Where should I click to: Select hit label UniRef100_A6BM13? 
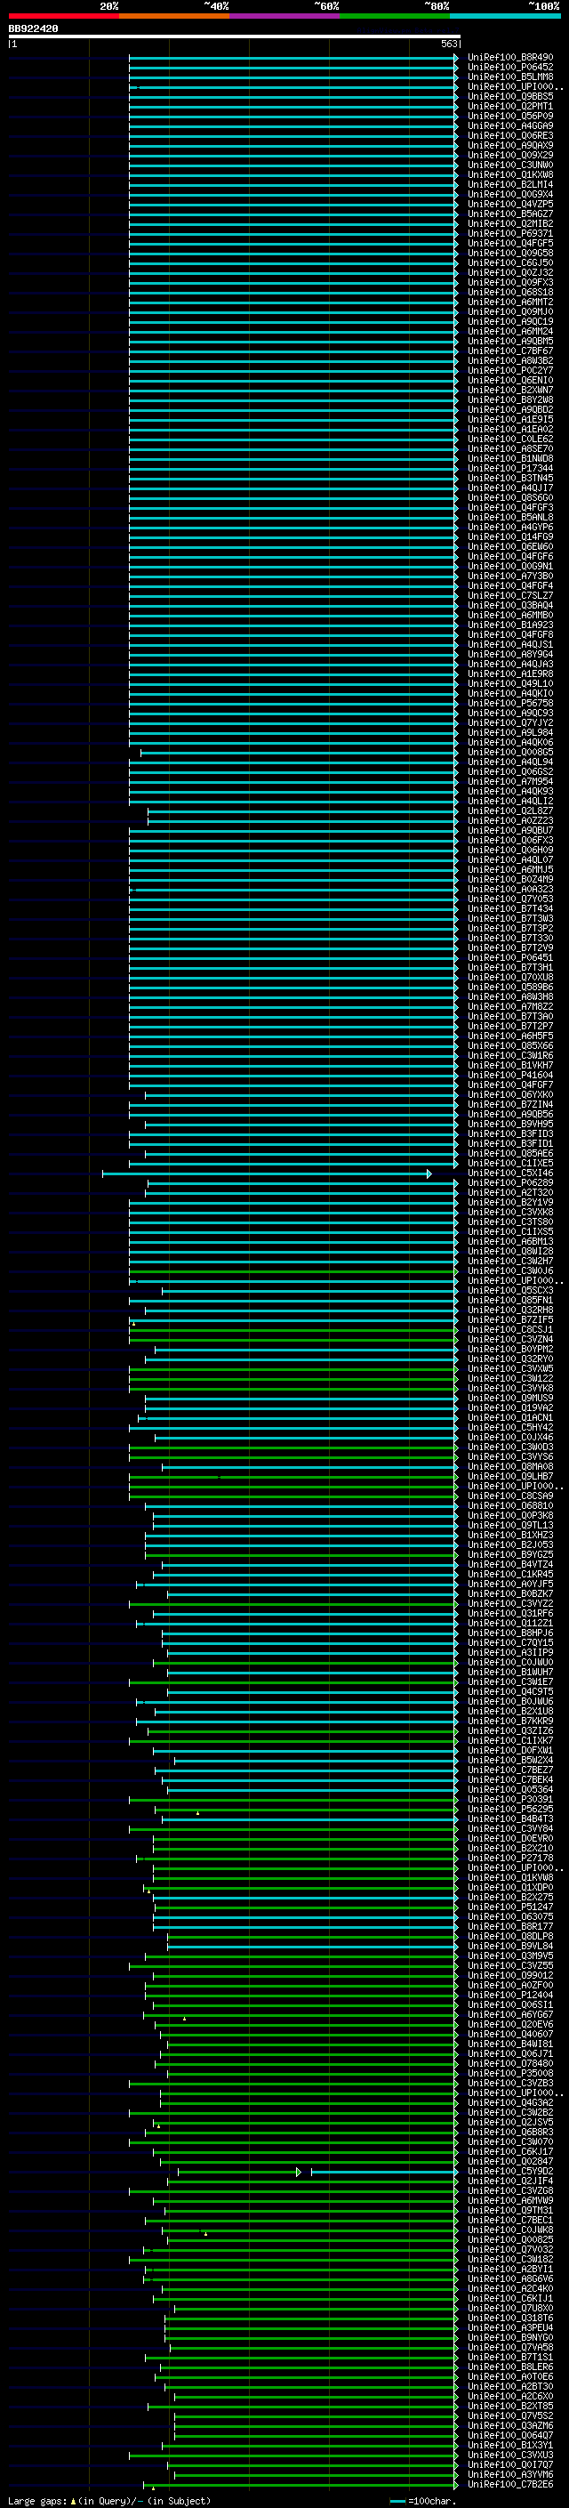click(510, 1241)
